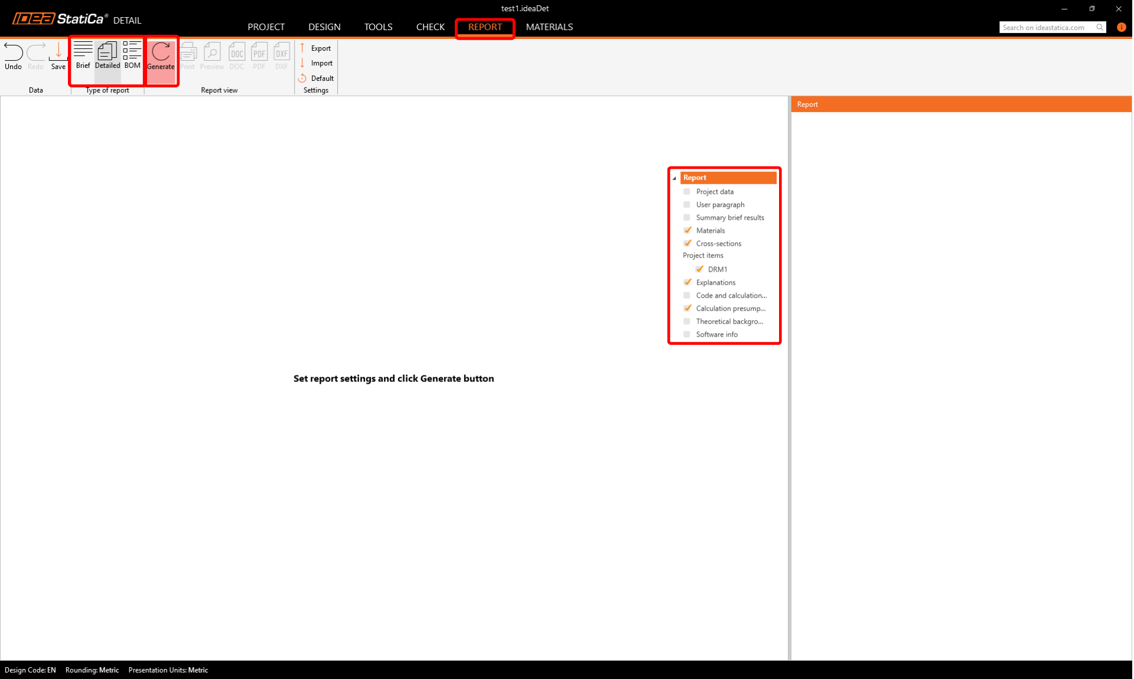
Task: Toggle the Software info checkbox
Action: [687, 334]
